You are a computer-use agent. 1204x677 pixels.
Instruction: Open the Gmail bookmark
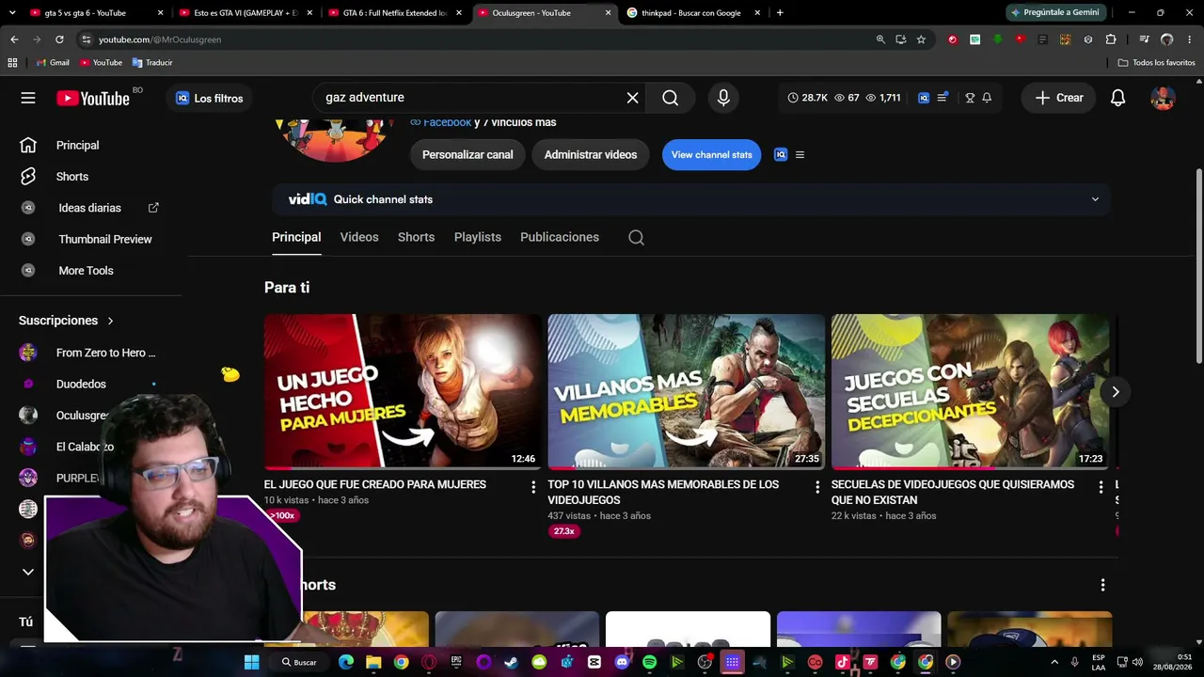[x=53, y=62]
